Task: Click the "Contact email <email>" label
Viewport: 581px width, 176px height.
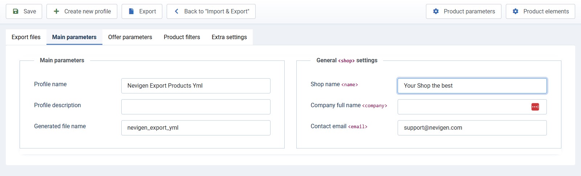Action: pyautogui.click(x=339, y=126)
